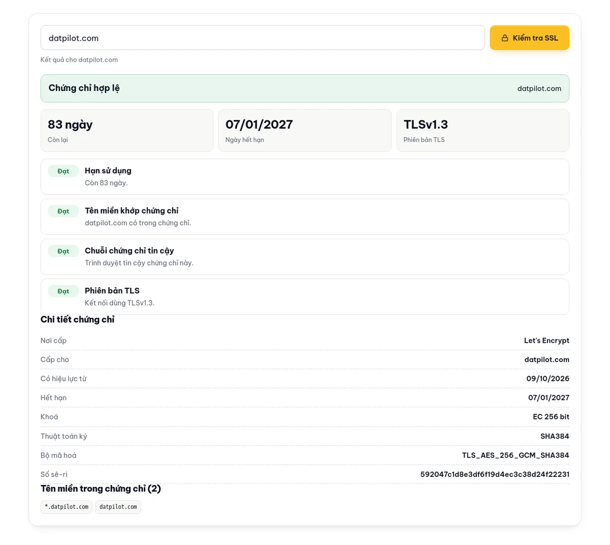Click "Phiên bản TLS" check title in list

click(x=112, y=291)
